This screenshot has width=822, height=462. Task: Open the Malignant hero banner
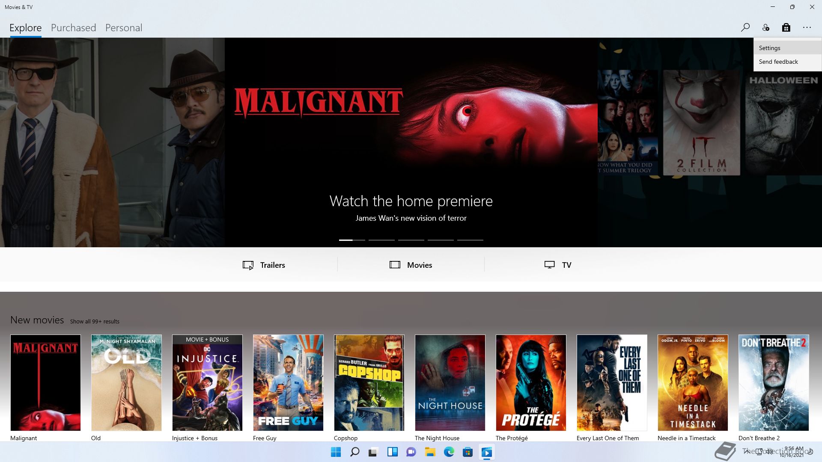pos(411,142)
